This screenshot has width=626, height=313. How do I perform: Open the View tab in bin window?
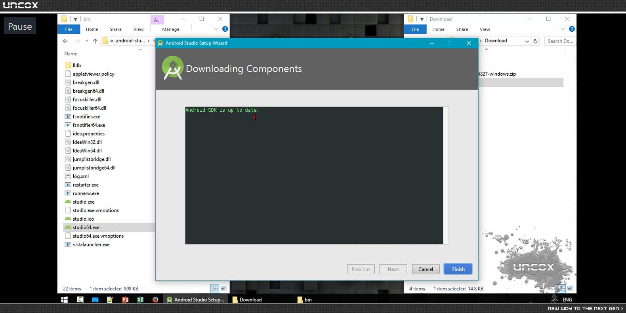click(138, 29)
